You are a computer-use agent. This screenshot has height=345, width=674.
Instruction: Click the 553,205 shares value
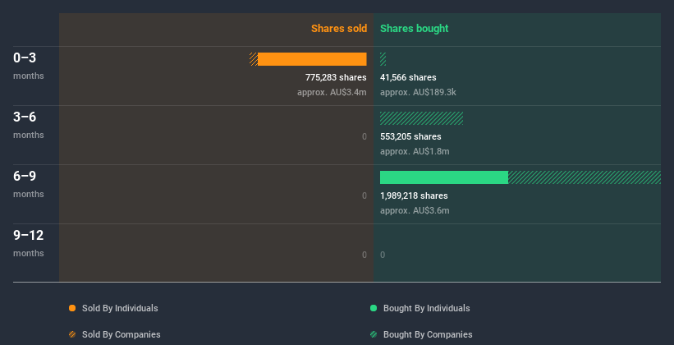[410, 136]
